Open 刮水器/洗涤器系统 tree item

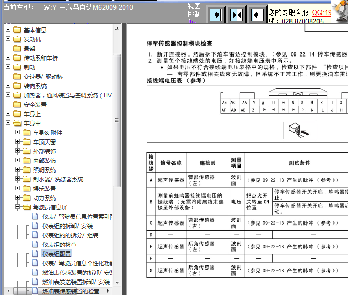[x=58, y=179]
